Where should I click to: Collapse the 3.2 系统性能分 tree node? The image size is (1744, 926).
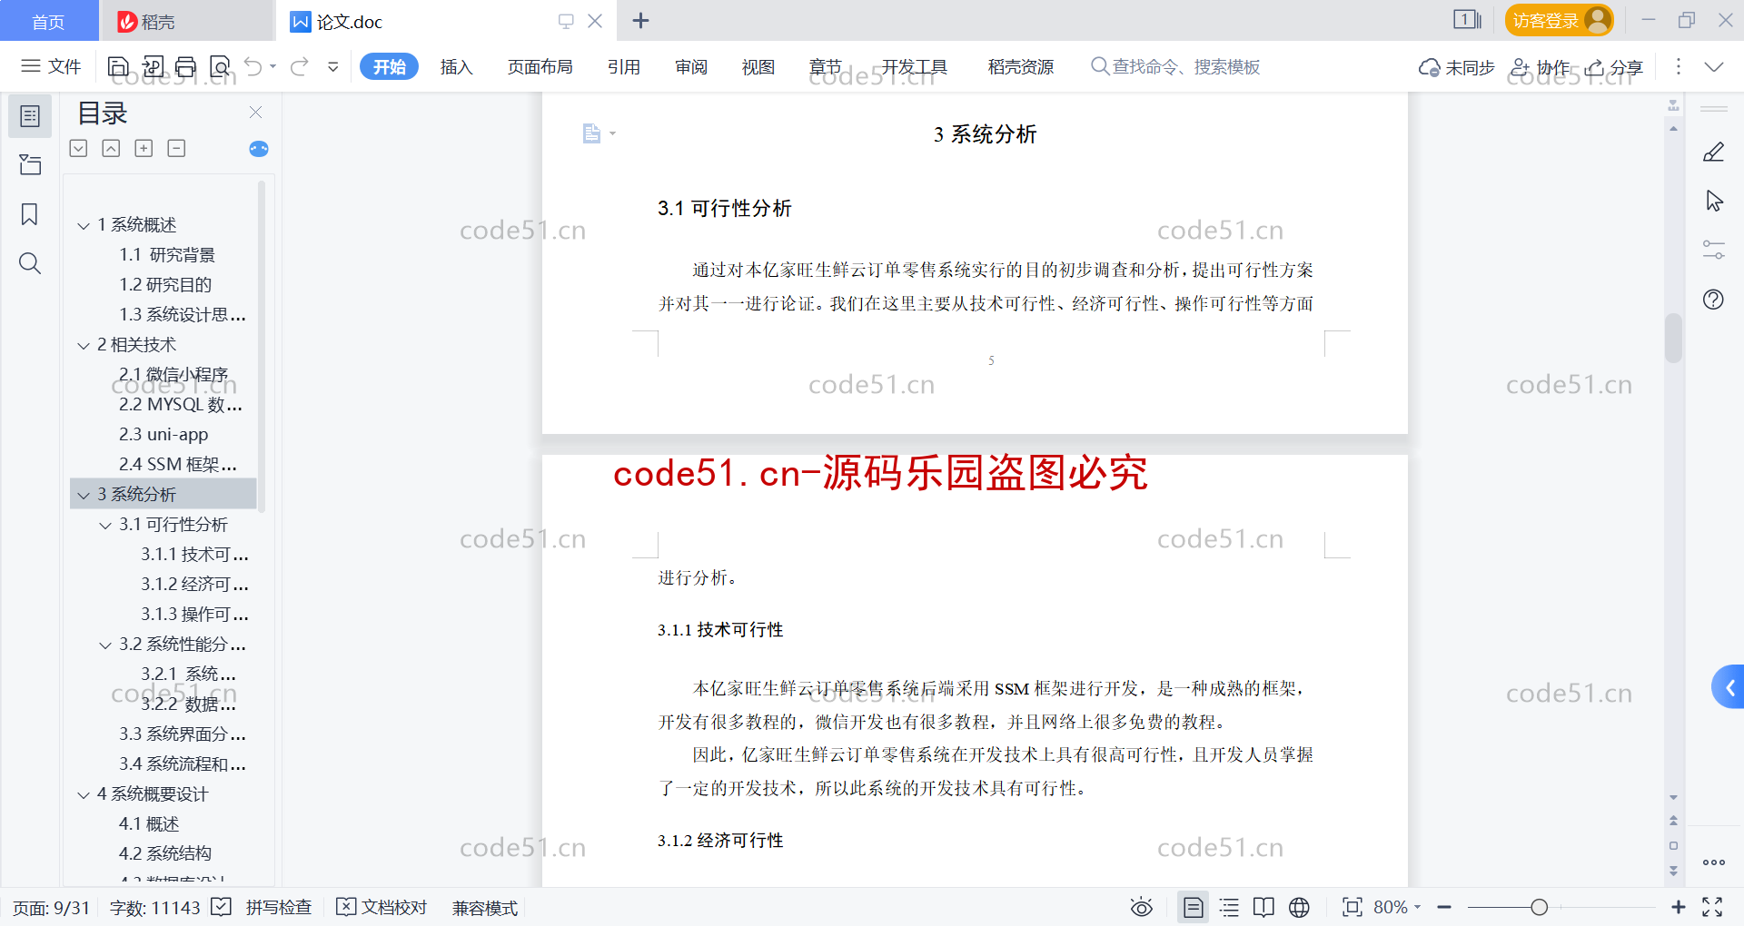105,645
